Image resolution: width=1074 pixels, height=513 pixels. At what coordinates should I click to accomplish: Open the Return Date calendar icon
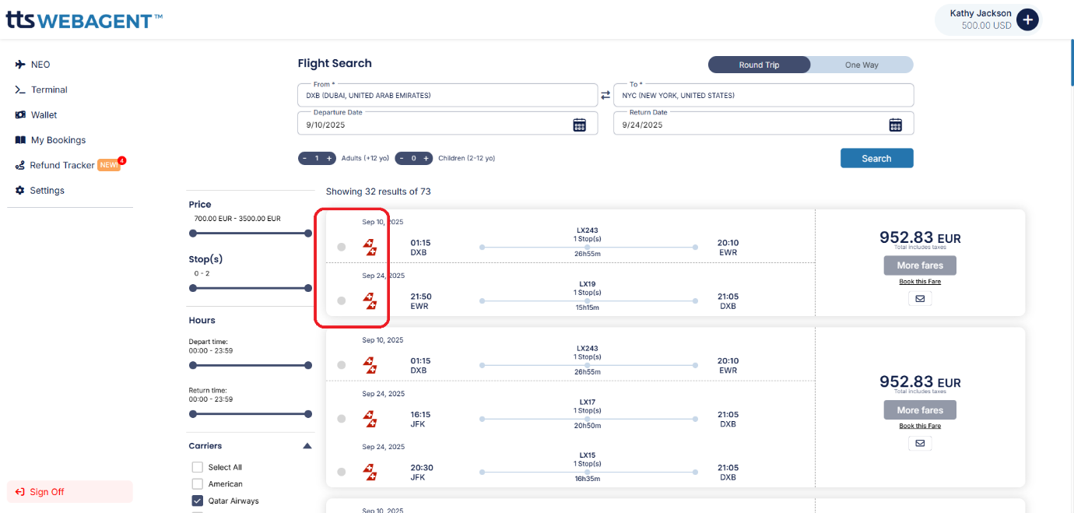pos(895,125)
